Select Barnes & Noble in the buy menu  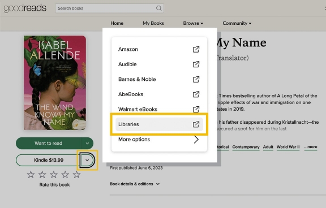coord(159,79)
